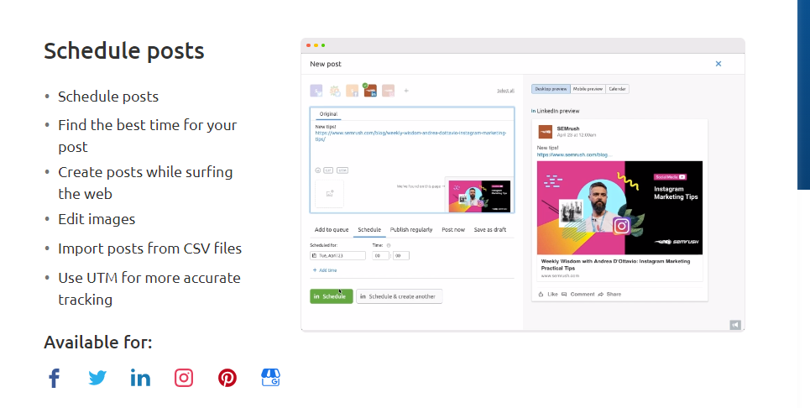
Task: Switch to the Add to queue tab
Action: pos(332,230)
